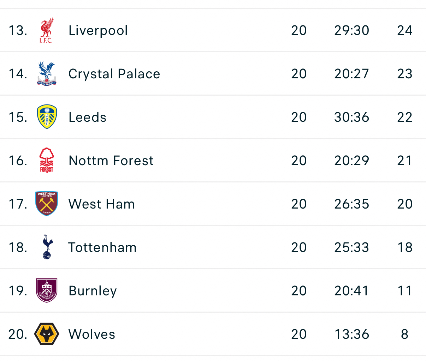The width and height of the screenshot is (426, 361).
Task: Click the Nottingham Forest tree logo
Action: click(47, 160)
